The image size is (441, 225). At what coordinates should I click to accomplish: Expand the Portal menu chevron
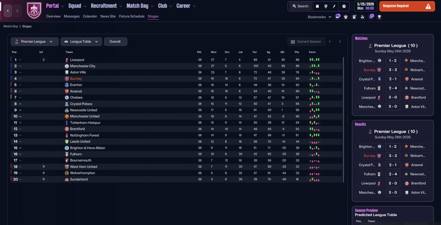tap(62, 6)
